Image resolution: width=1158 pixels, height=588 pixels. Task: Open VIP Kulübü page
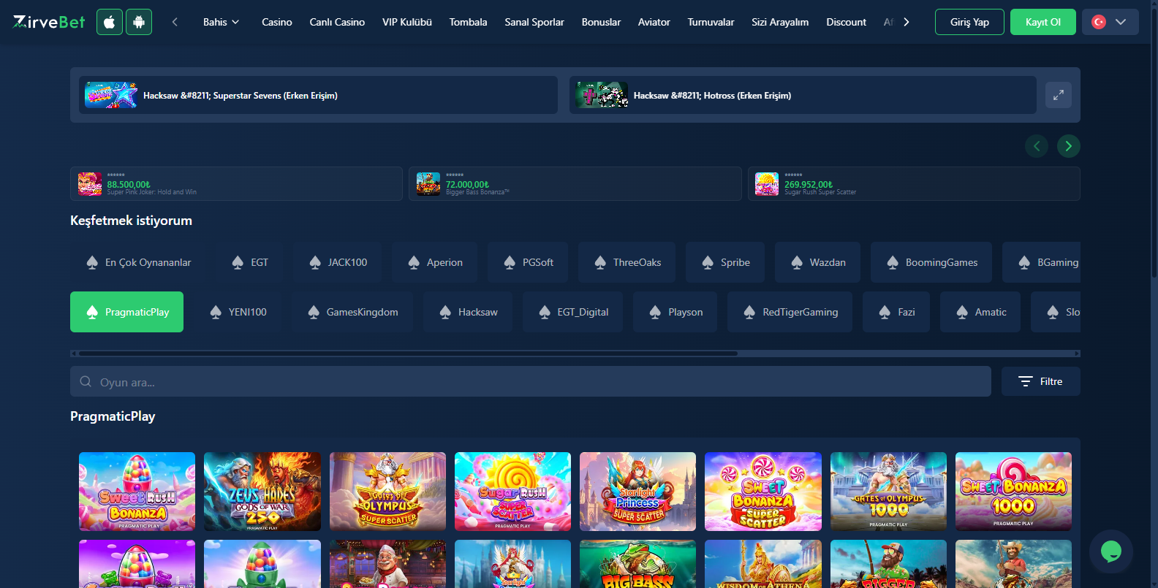(x=407, y=22)
